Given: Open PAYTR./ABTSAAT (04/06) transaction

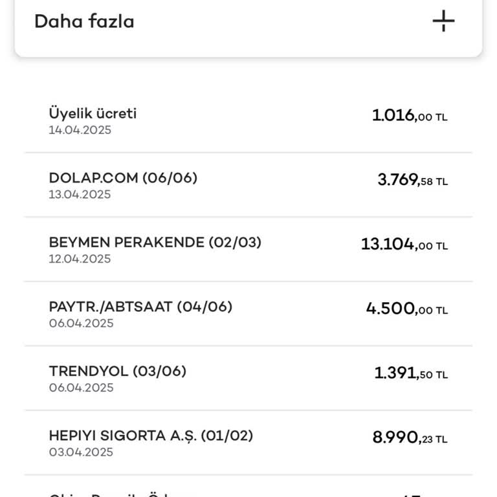Looking at the screenshot, I should pos(140,307).
